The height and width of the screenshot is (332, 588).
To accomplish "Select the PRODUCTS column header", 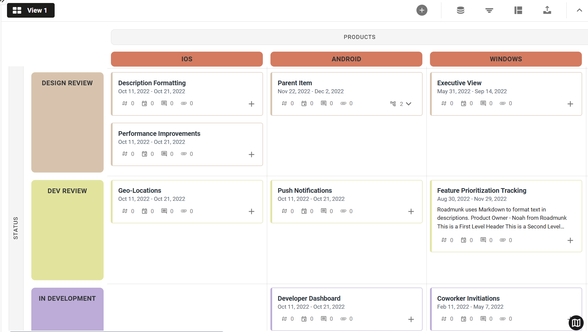I will [359, 37].
